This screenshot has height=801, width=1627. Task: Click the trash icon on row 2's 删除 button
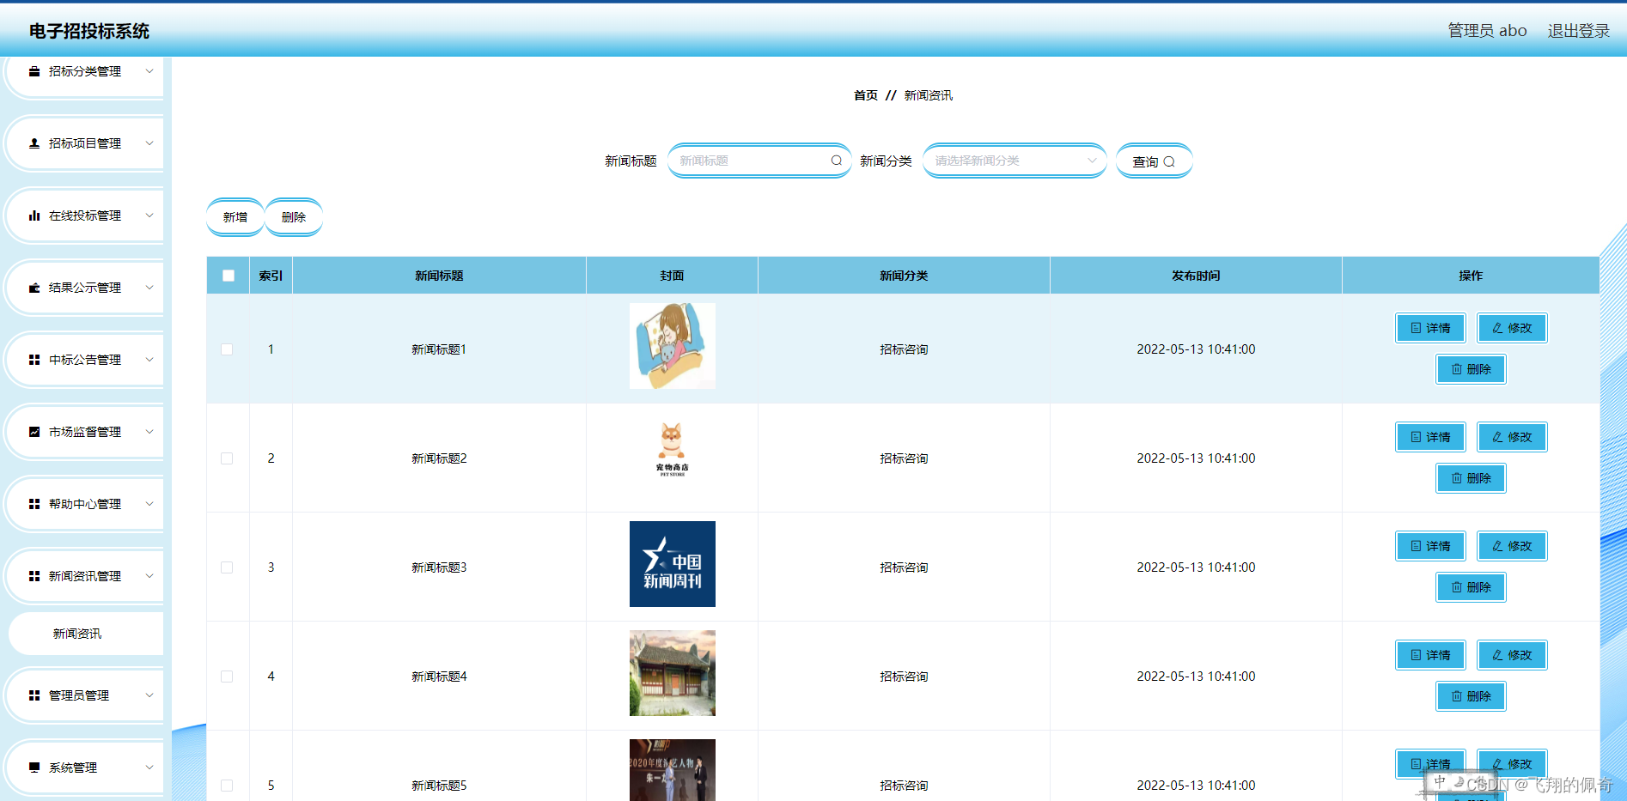pyautogui.click(x=1455, y=477)
